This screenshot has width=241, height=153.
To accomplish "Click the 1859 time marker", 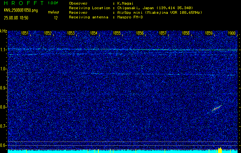I will pyautogui.click(x=209, y=33).
